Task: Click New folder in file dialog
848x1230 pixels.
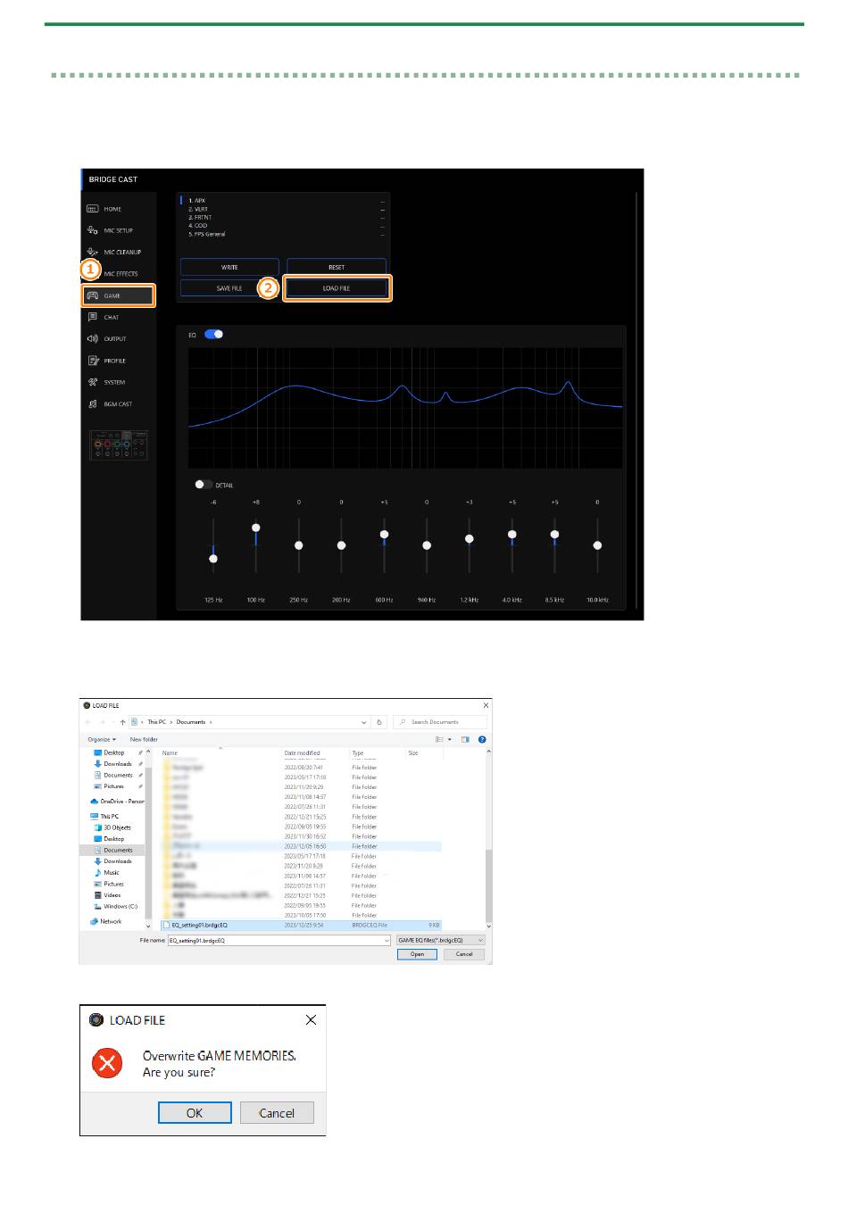Action: tap(144, 739)
